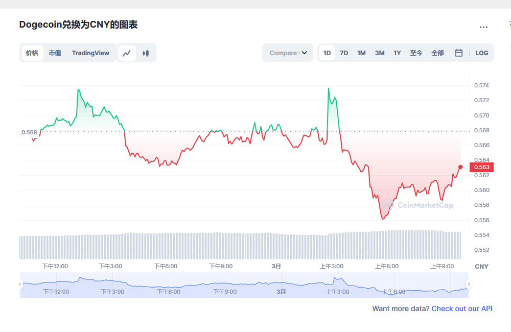Enable LOG scale for the chart
The height and width of the screenshot is (332, 511).
[481, 53]
